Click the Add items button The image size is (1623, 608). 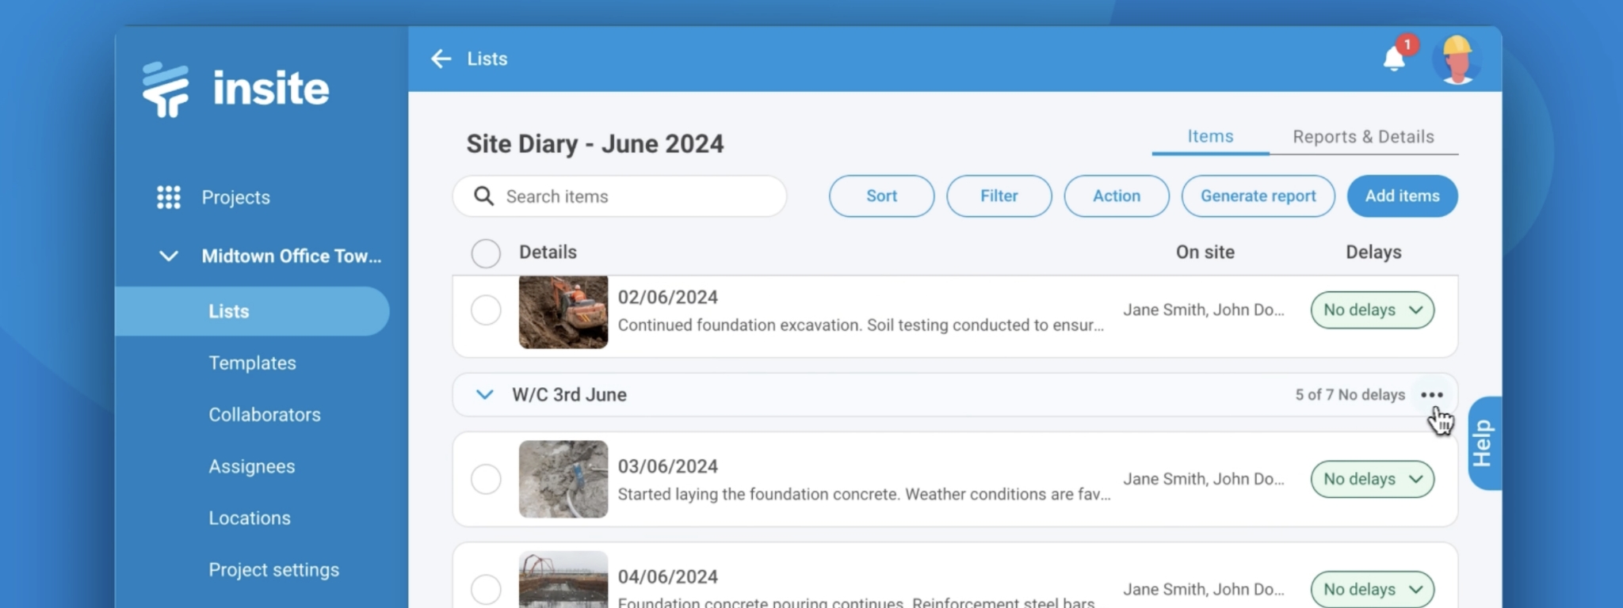coord(1402,196)
